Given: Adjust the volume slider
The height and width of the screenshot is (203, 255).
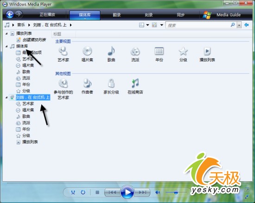Looking at the screenshot, I should pos(176,192).
